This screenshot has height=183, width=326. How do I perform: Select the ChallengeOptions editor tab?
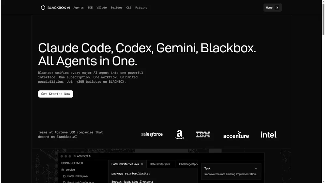[188, 164]
